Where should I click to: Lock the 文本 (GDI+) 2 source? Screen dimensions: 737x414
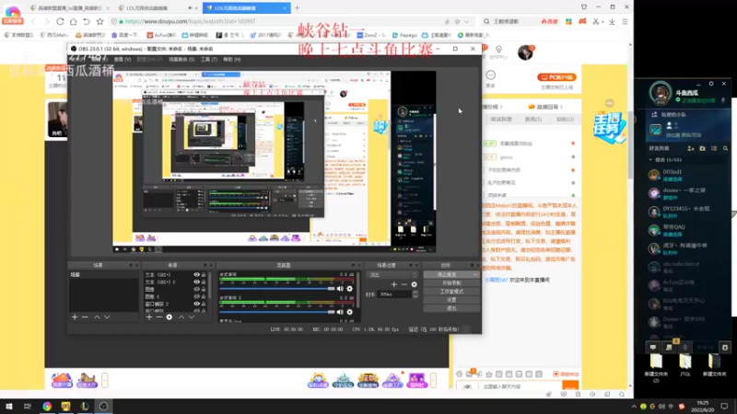(x=204, y=282)
